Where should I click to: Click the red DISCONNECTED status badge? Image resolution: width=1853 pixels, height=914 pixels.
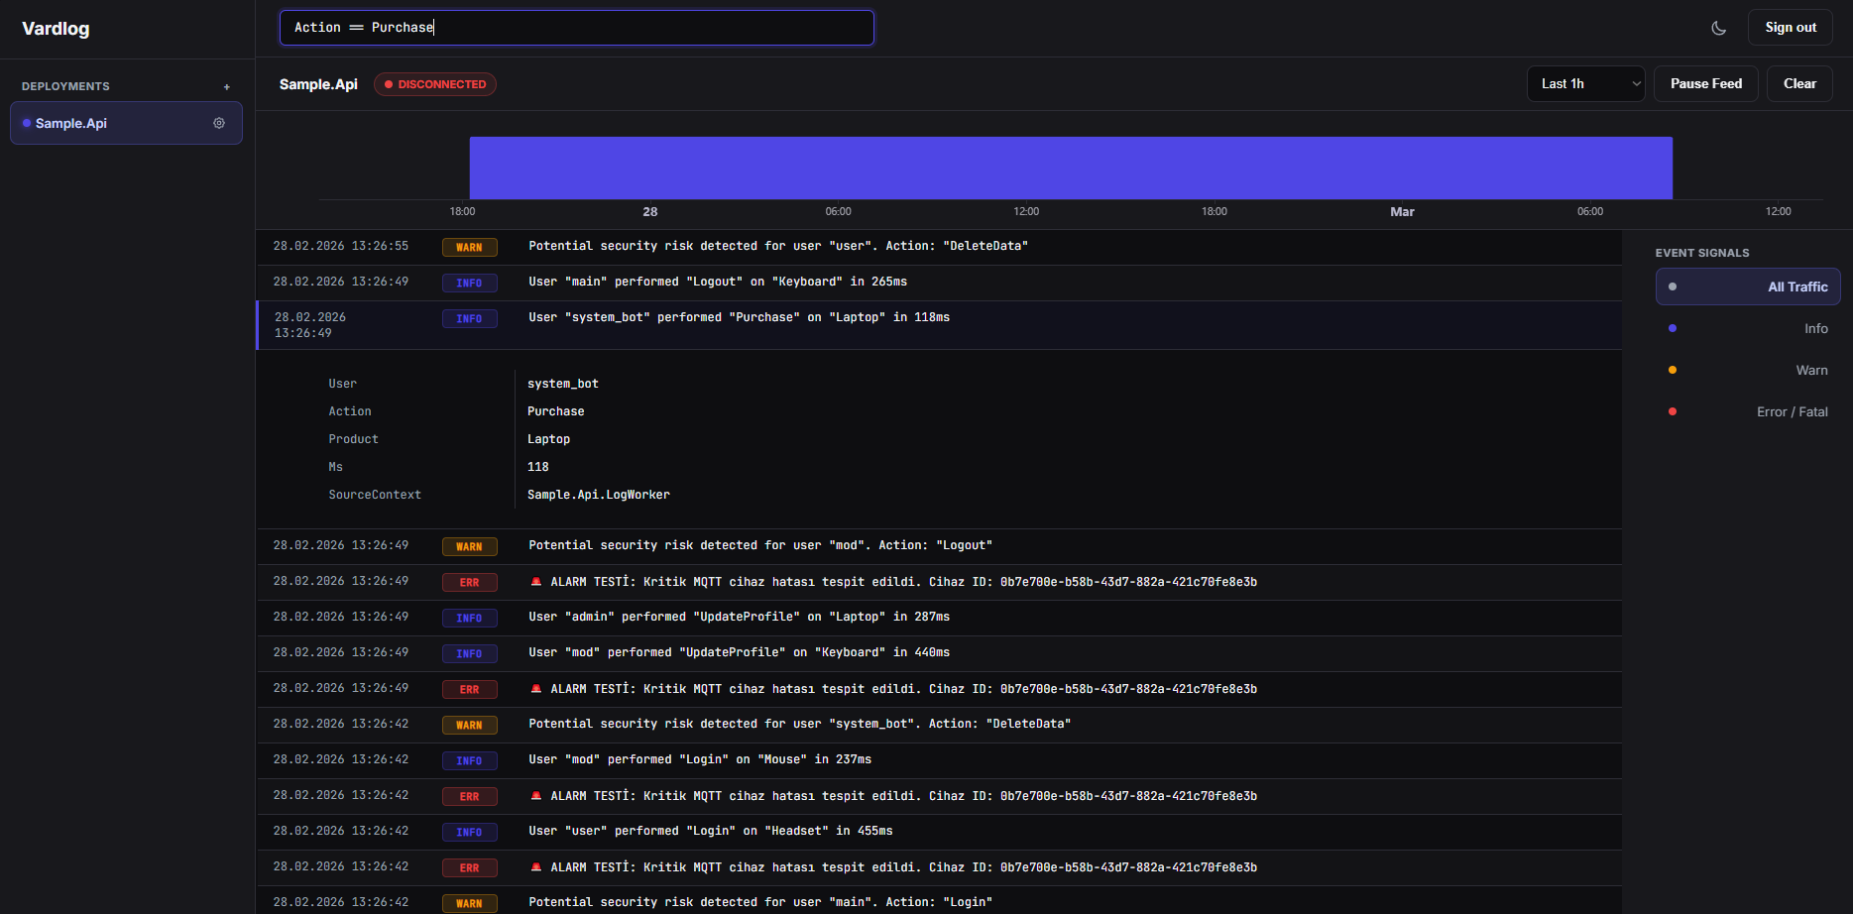pyautogui.click(x=435, y=84)
